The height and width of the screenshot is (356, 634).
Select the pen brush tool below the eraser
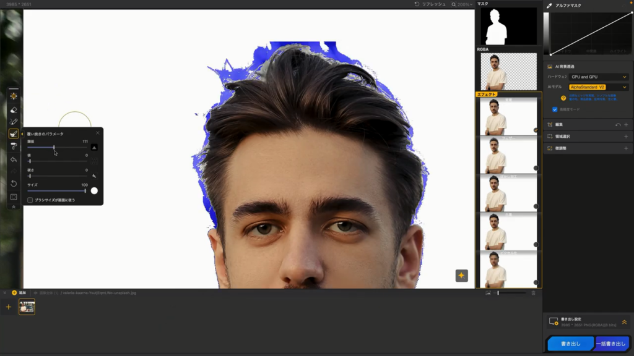tap(14, 122)
